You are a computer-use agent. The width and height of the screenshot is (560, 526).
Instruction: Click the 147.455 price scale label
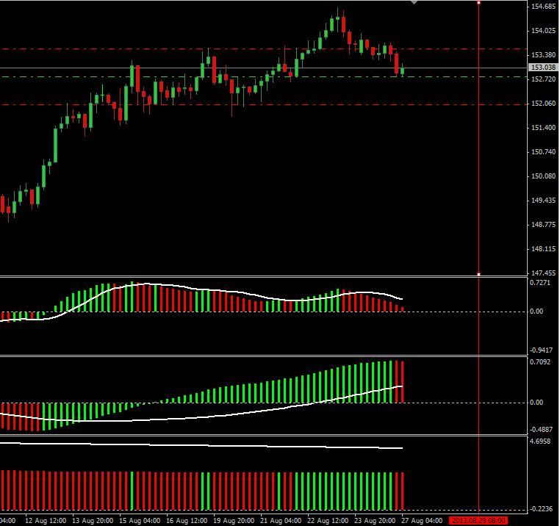click(x=543, y=273)
